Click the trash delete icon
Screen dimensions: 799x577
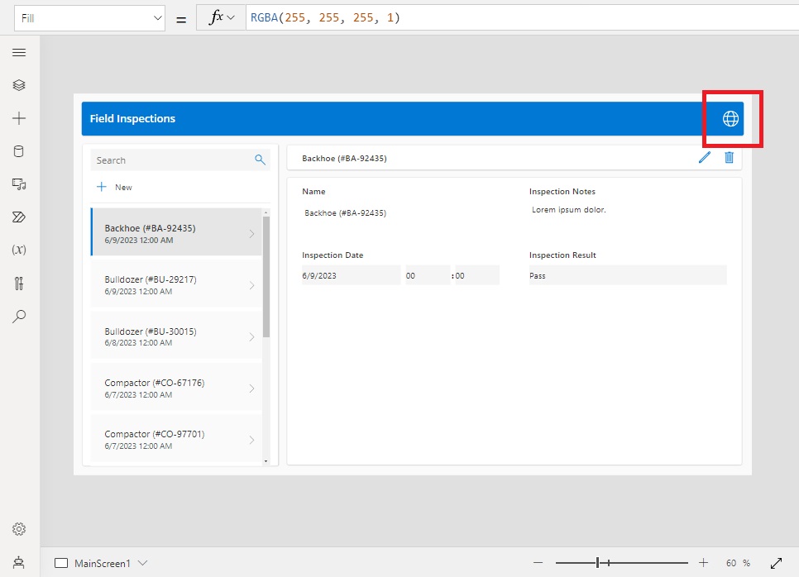point(730,157)
